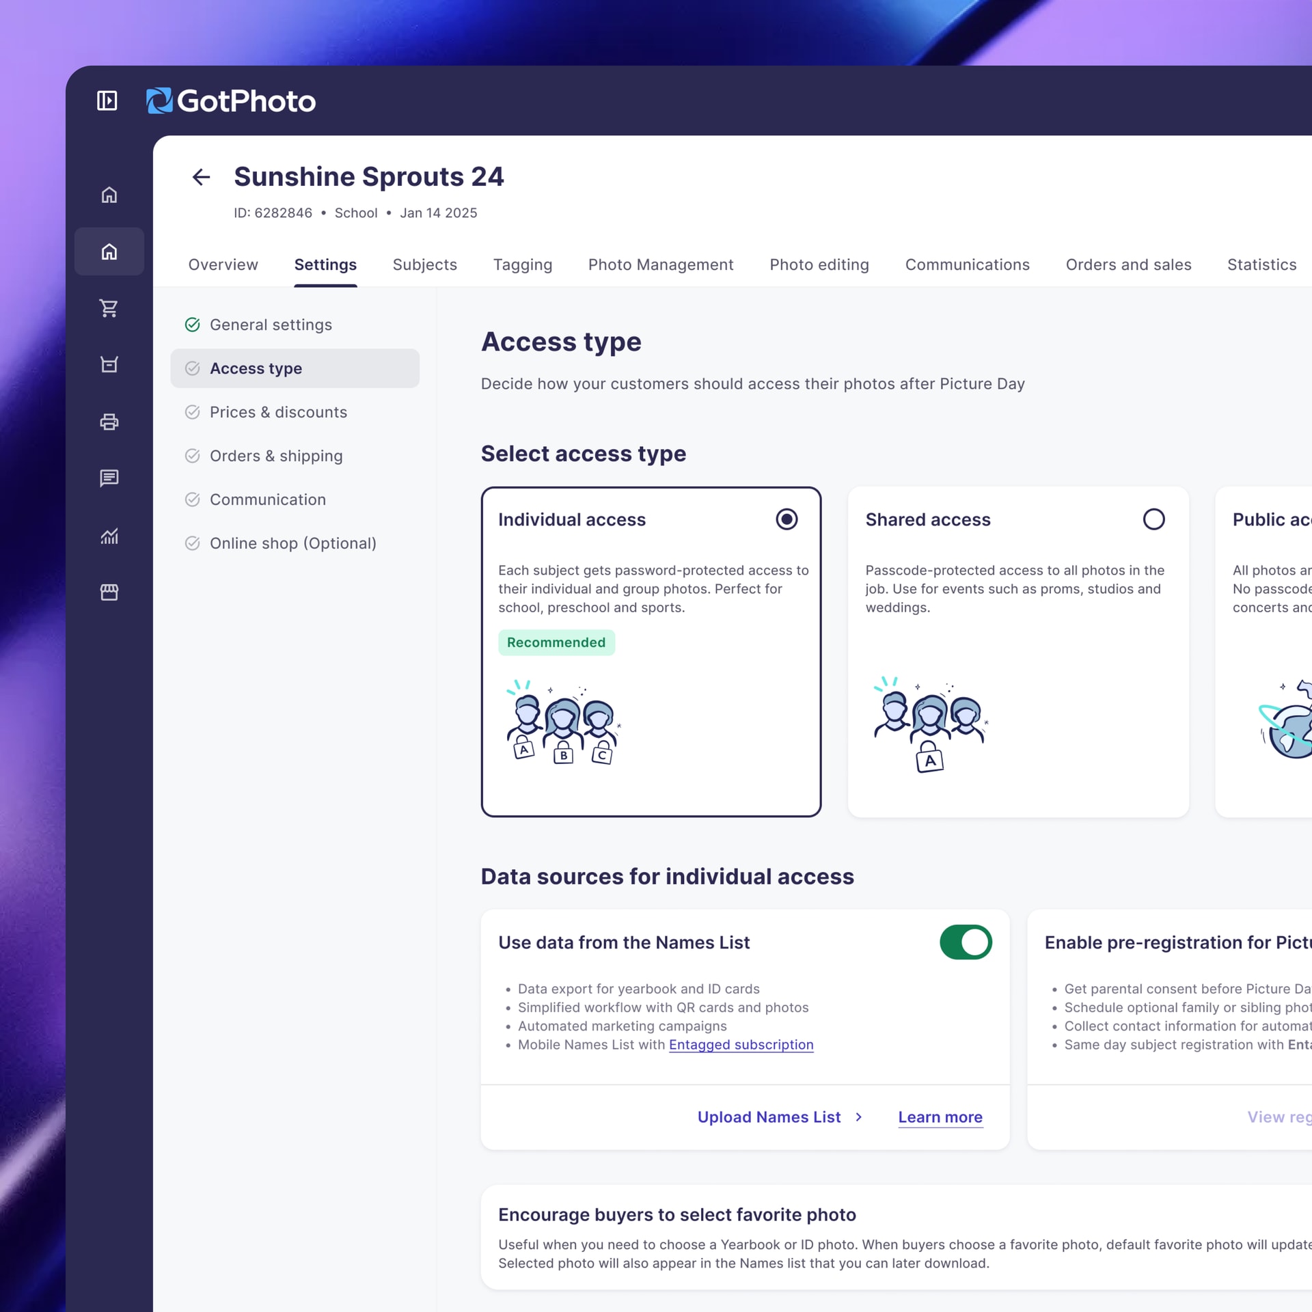Viewport: 1312px width, 1312px height.
Task: Select the Individual access radio button
Action: (787, 519)
